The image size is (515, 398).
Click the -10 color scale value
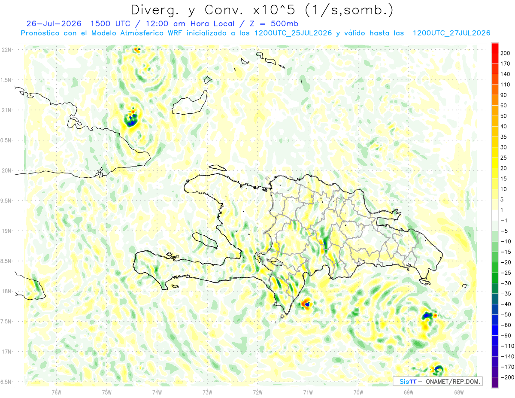505,241
